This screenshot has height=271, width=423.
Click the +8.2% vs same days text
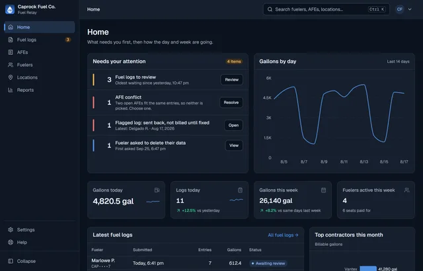point(290,211)
